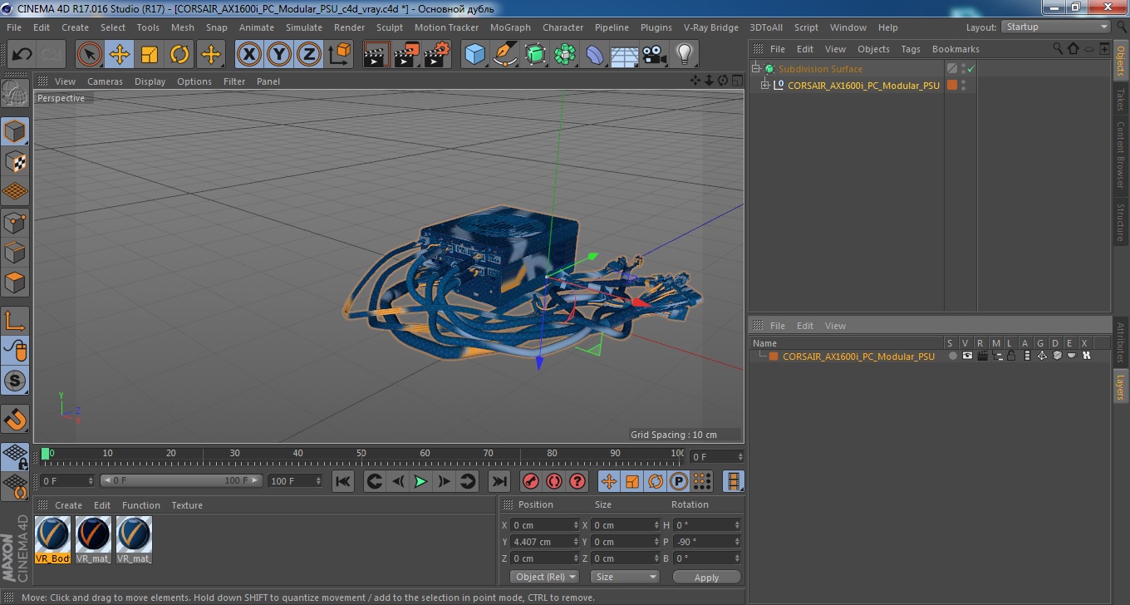
Task: Click the frame range slider bar
Action: (x=182, y=480)
